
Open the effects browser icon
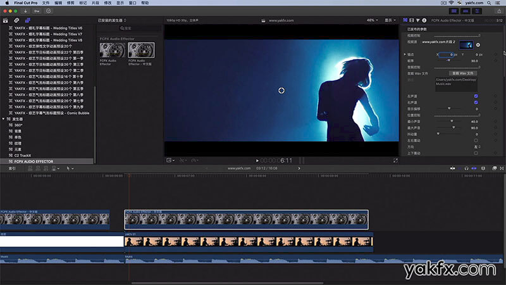pyautogui.click(x=494, y=168)
